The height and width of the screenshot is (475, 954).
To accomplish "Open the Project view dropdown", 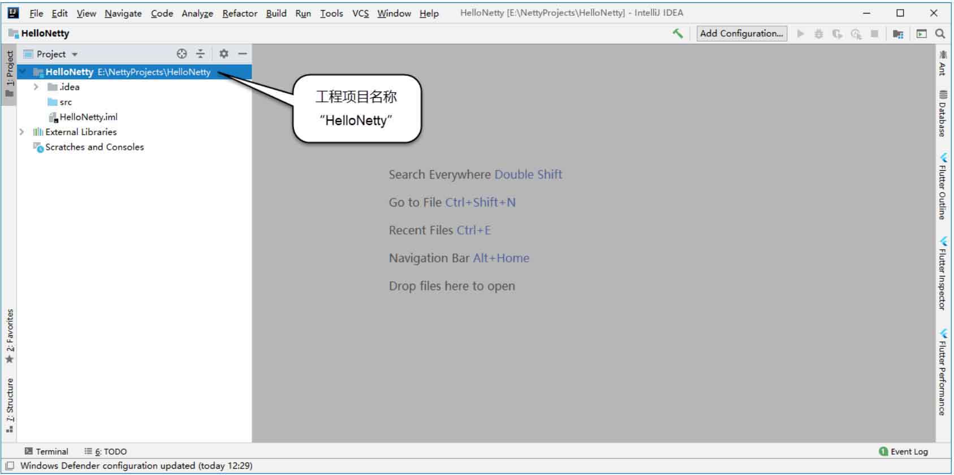I will tap(57, 54).
